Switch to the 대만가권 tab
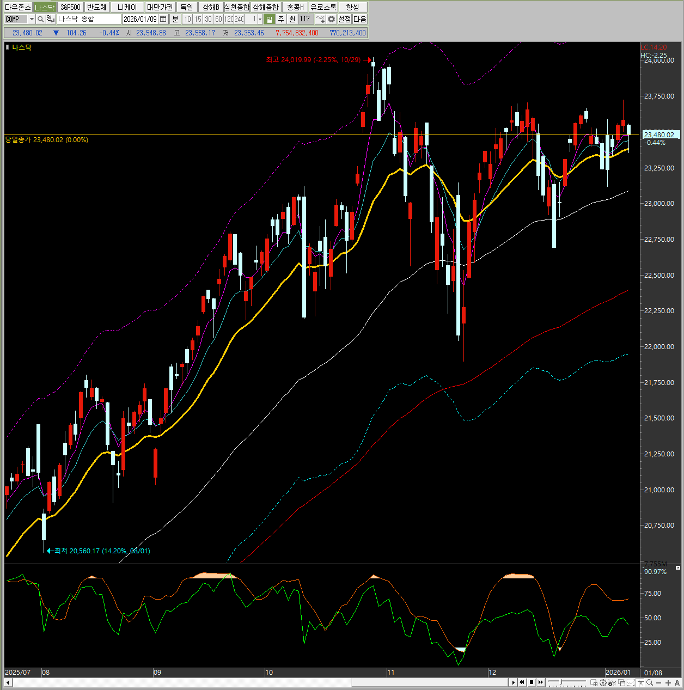Viewport: 684px width, 690px height. click(160, 7)
